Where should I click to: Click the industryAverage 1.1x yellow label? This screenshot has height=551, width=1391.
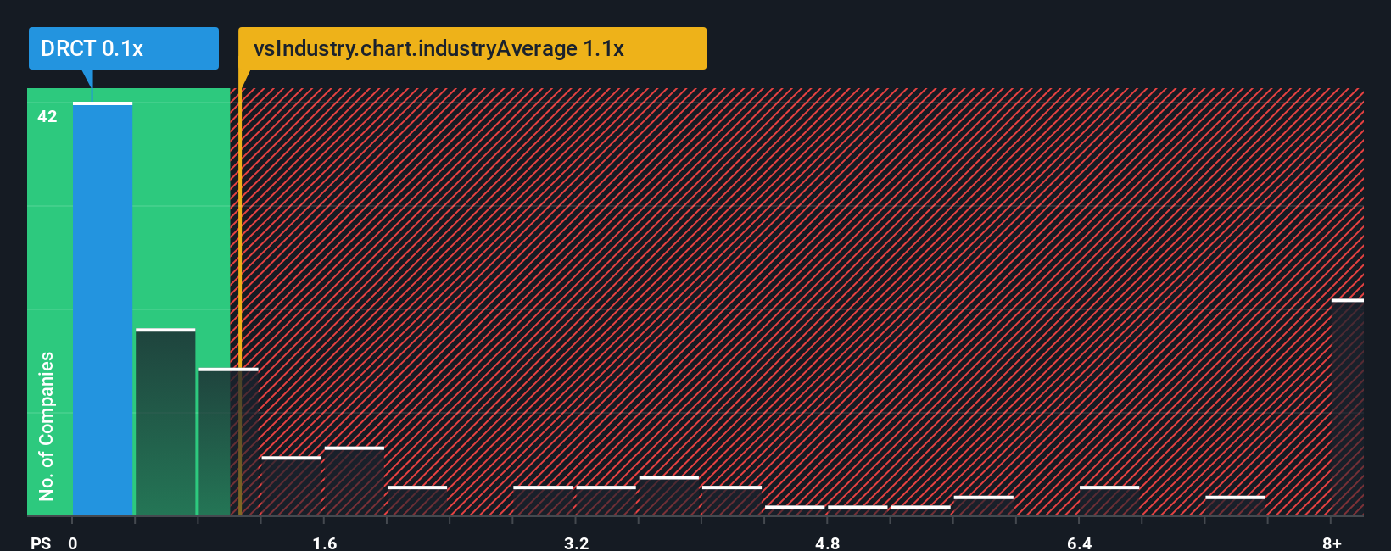tap(472, 48)
